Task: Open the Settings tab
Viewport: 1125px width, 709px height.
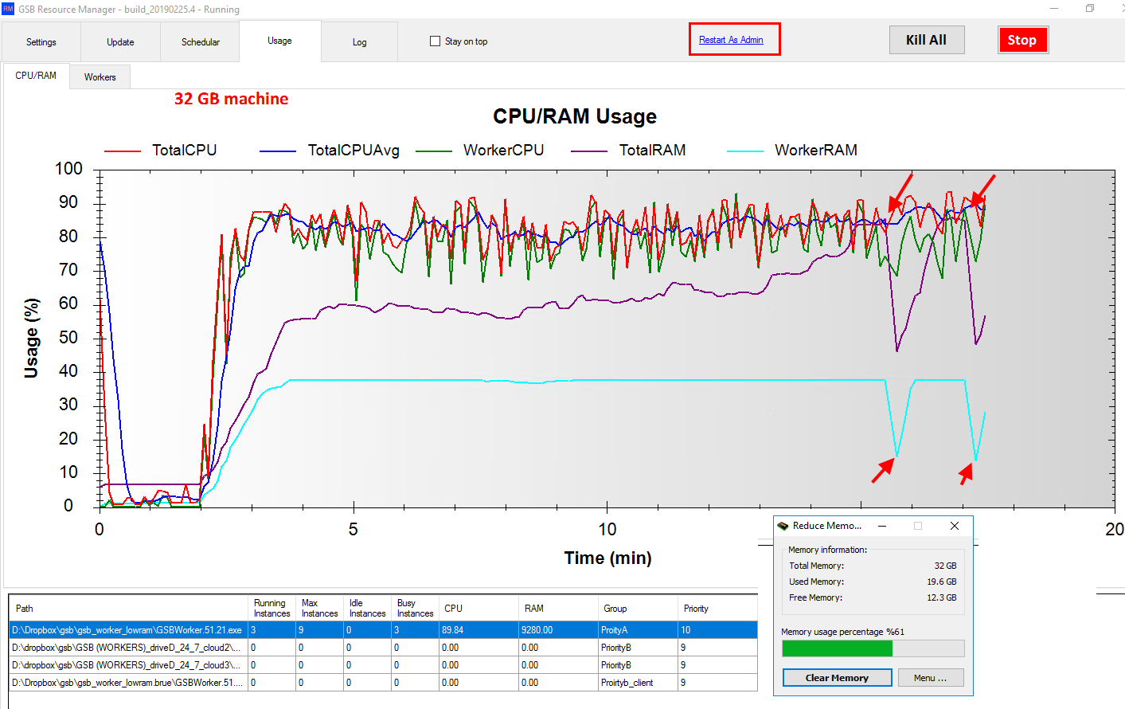Action: (41, 42)
